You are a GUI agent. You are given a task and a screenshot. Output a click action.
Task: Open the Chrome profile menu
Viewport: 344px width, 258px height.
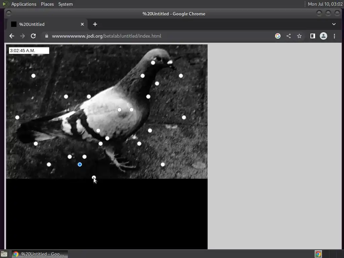[324, 36]
